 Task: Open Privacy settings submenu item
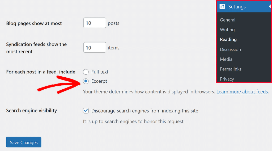pyautogui.click(x=227, y=79)
